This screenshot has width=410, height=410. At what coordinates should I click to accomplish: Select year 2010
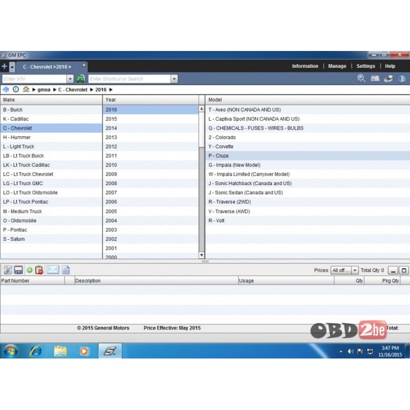point(151,165)
